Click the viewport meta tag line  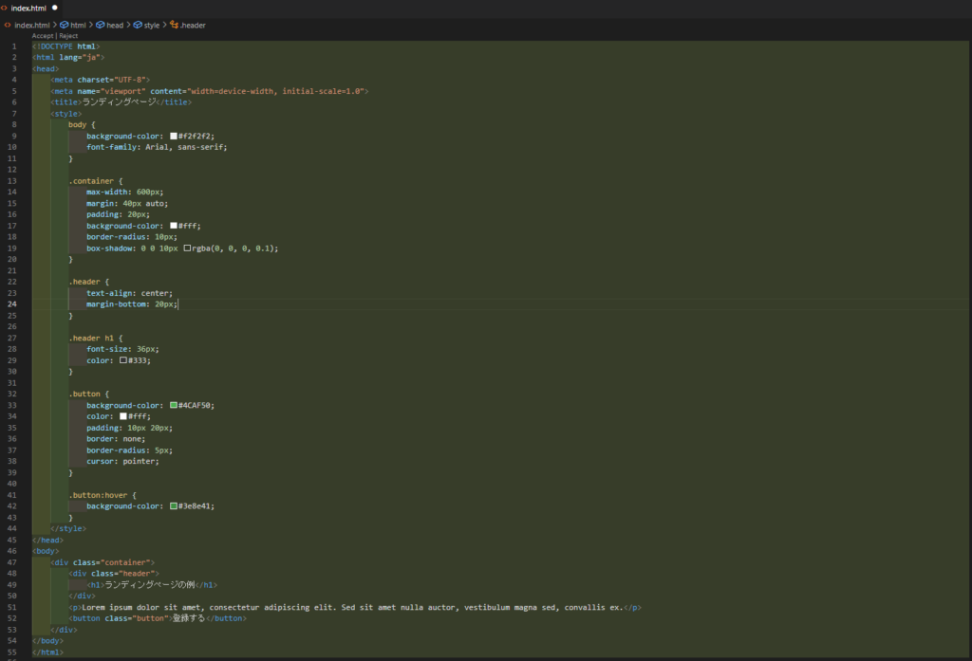210,91
